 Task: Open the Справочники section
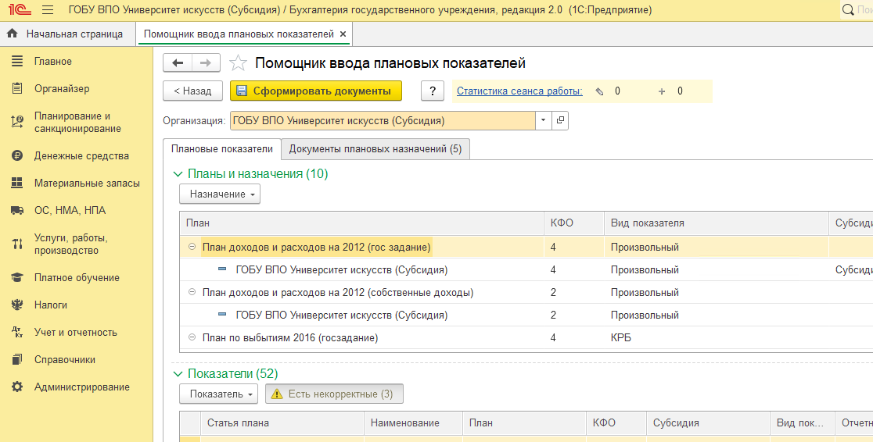point(65,359)
